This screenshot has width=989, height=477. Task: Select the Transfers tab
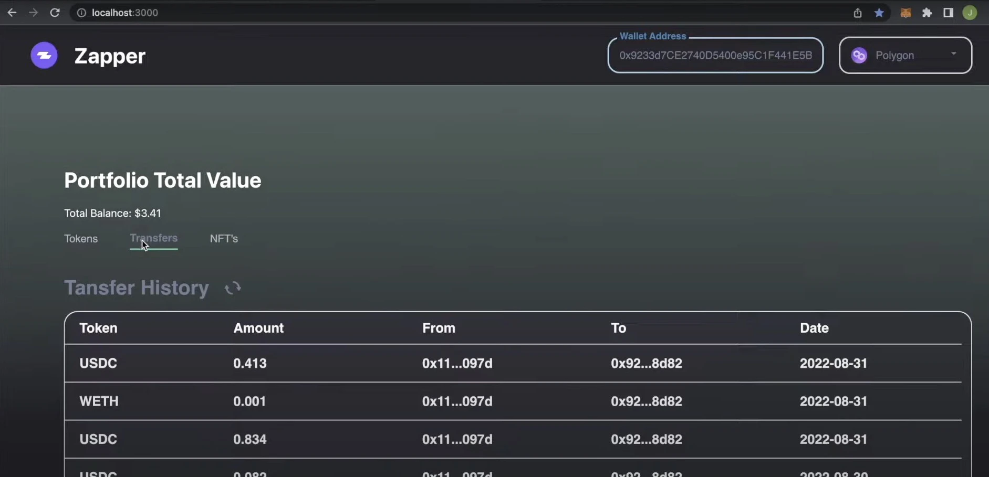tap(153, 238)
